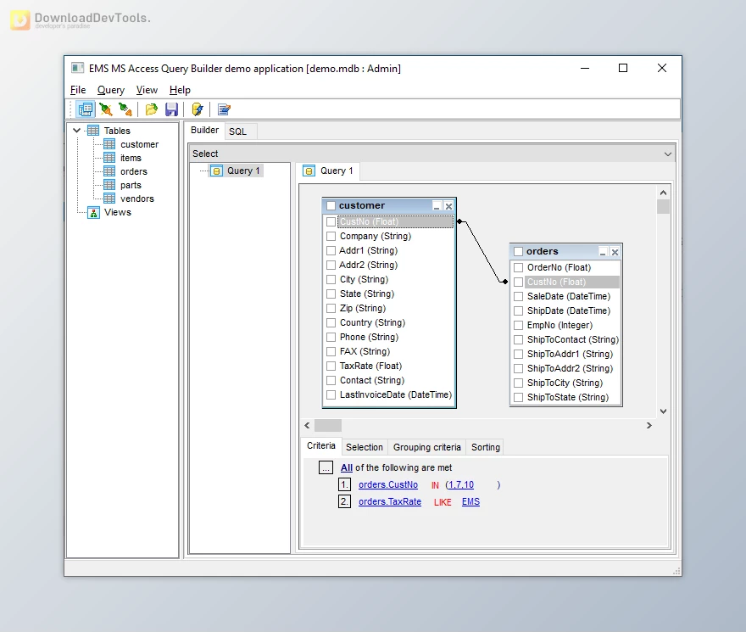Click the horizontal scrollbar under the diagram
The width and height of the screenshot is (746, 632).
329,425
